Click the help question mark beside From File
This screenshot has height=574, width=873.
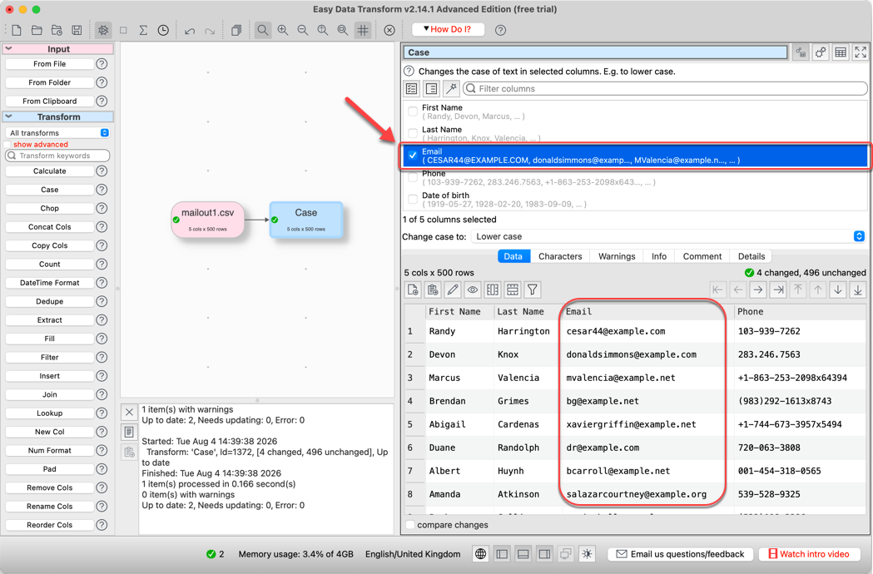tap(102, 64)
